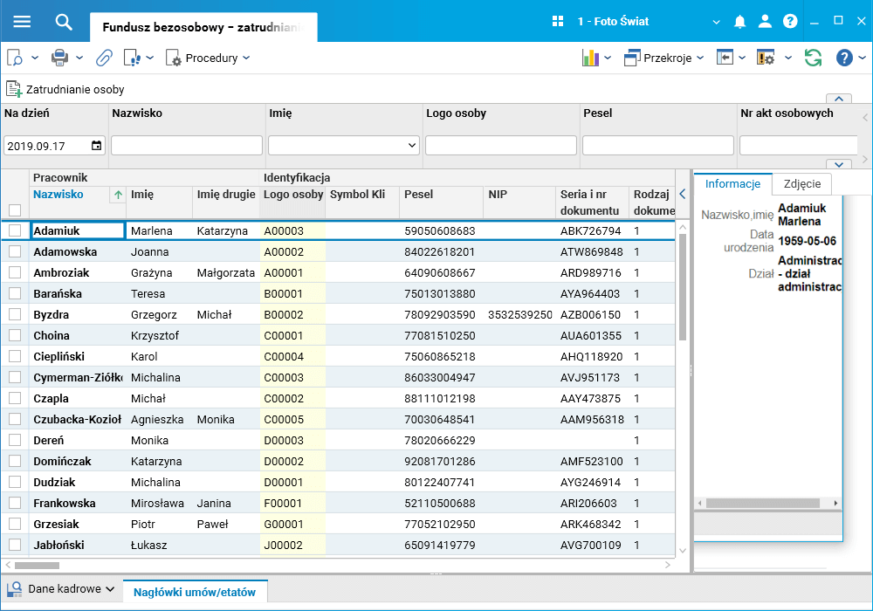The height and width of the screenshot is (611, 873).
Task: Open the bar chart reports icon
Action: coord(590,58)
